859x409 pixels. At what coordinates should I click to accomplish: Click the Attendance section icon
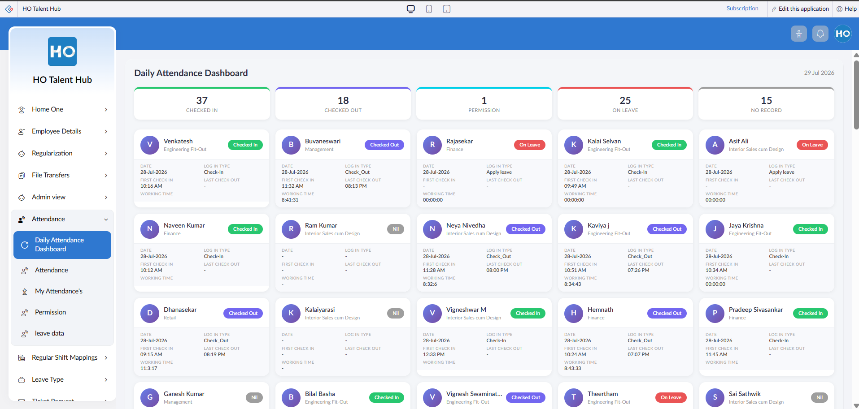(x=22, y=220)
